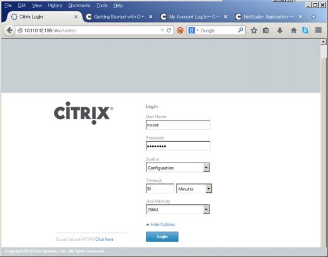Open the Tools menu

[x=102, y=5]
